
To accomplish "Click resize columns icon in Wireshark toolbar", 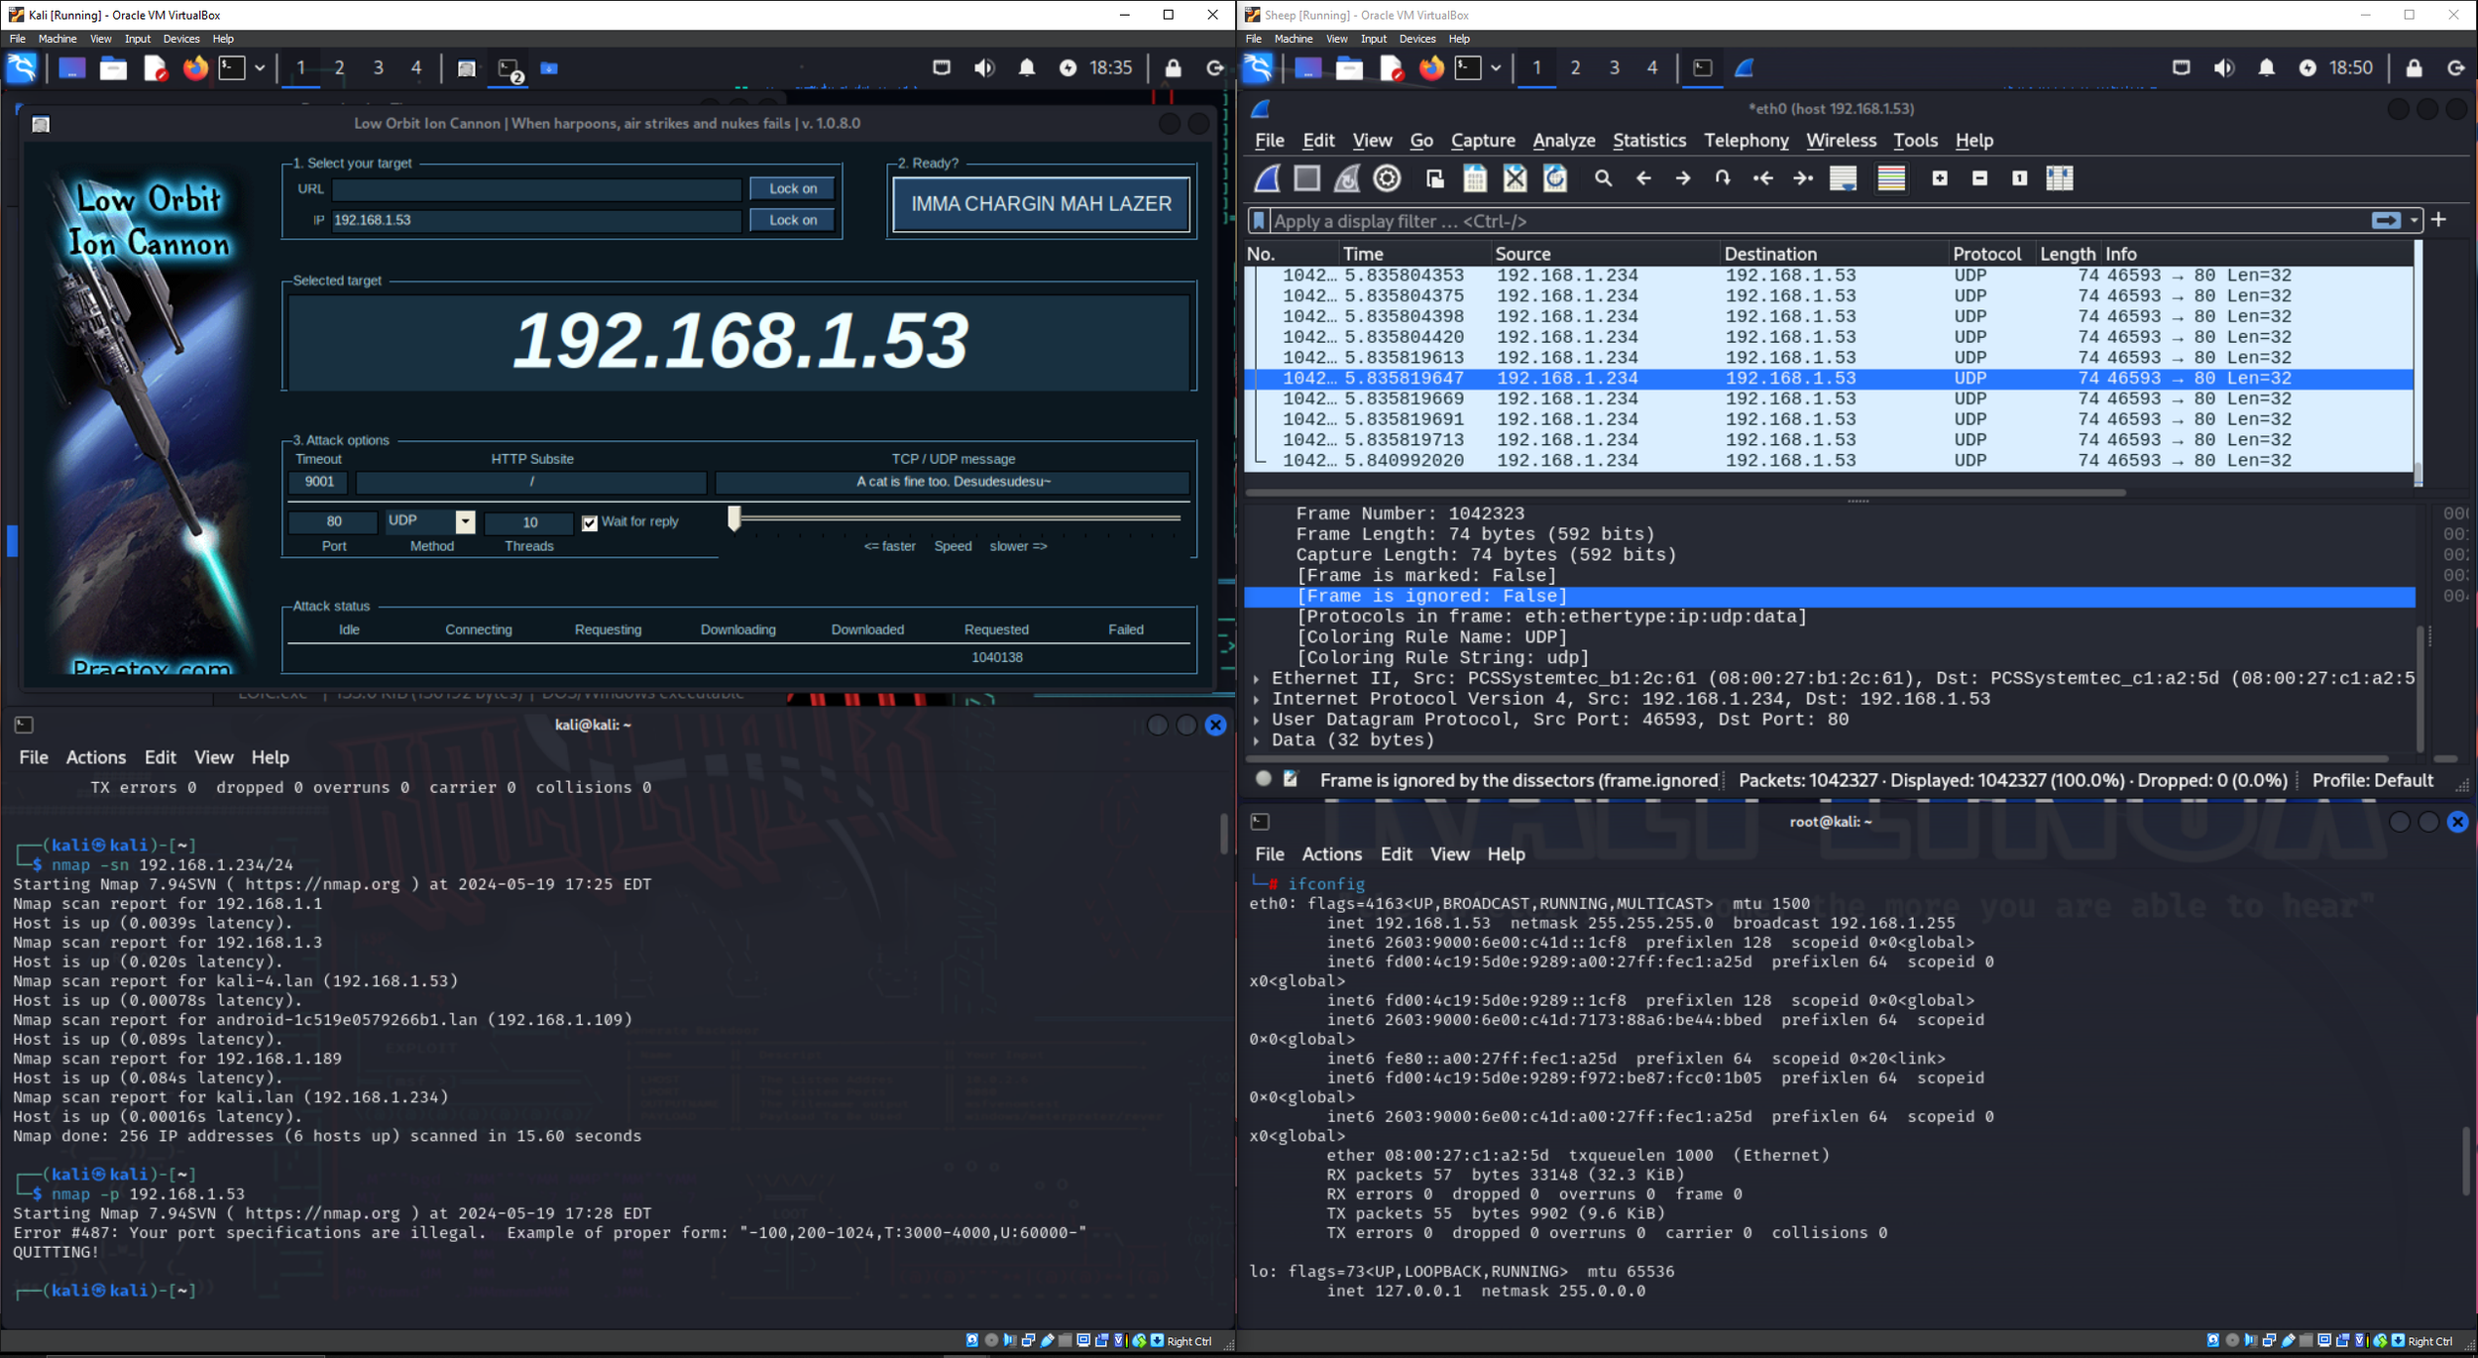I will [2060, 178].
